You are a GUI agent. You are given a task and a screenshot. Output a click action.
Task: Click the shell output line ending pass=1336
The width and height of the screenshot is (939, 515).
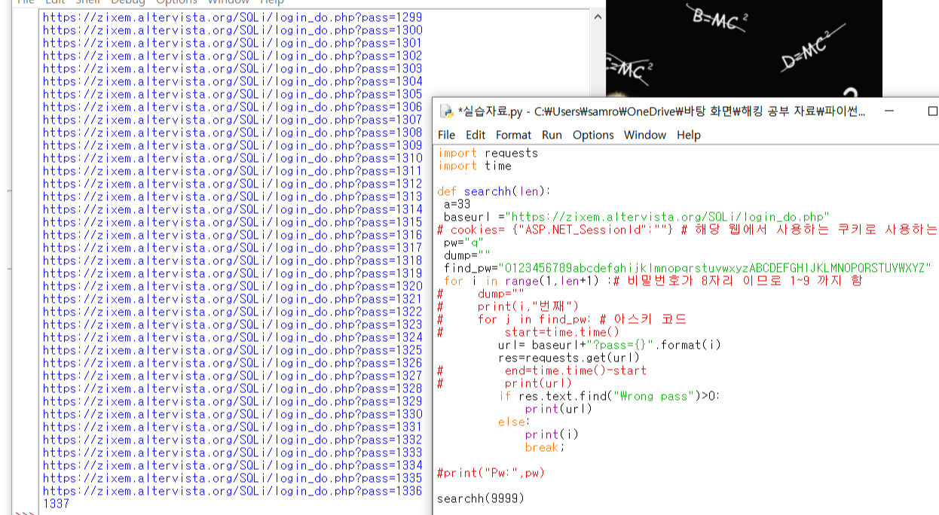[x=232, y=490]
